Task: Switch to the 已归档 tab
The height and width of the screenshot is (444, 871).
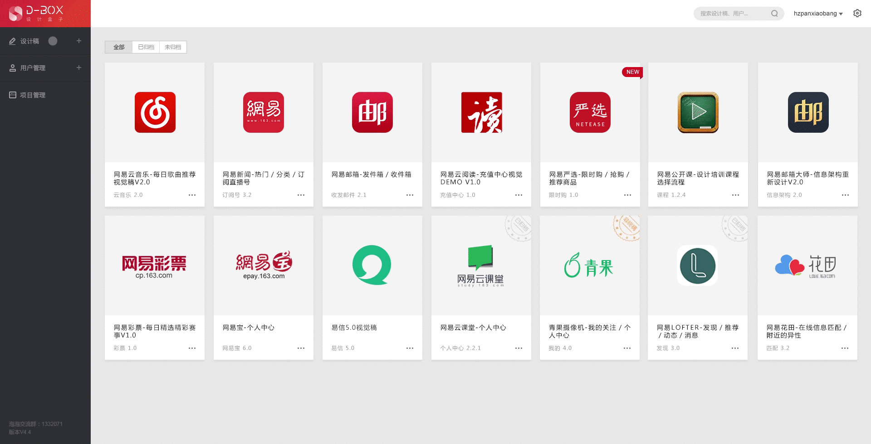Action: point(146,47)
